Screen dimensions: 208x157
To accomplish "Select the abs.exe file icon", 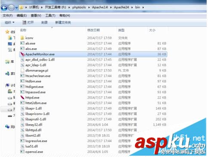I will click(x=22, y=49).
